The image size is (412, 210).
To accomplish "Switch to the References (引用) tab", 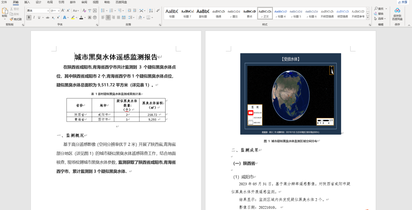I will coord(61,2).
